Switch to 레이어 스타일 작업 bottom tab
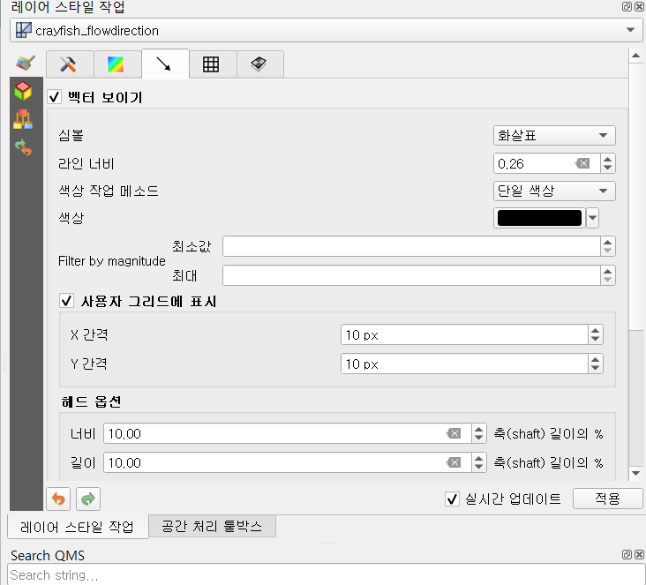This screenshot has width=646, height=585. coord(78,527)
